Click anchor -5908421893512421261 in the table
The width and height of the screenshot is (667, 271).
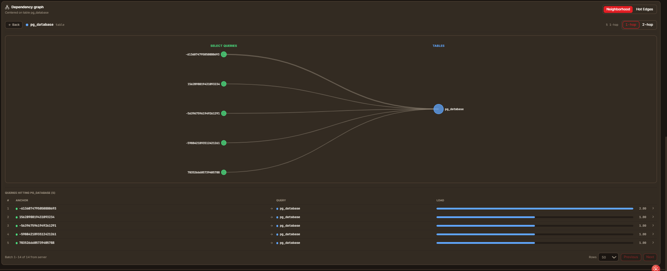pyautogui.click(x=38, y=234)
